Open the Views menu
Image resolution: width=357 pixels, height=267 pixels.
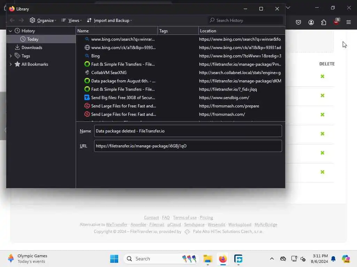(x=71, y=21)
